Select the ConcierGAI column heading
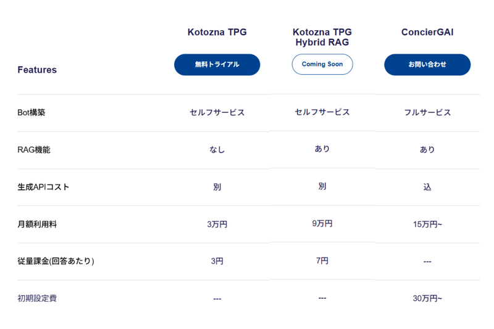This screenshot has height=329, width=494. (x=427, y=32)
